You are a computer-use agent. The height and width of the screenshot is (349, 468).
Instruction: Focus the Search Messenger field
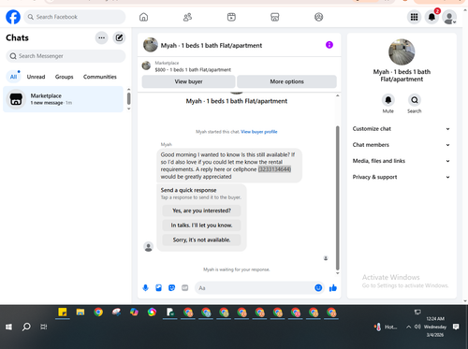click(x=66, y=56)
